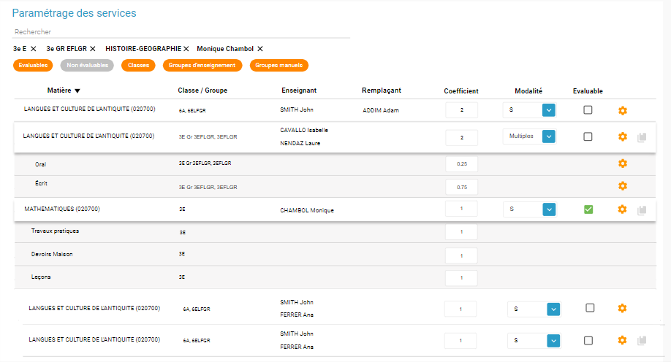
Task: Click gear icon for the CAVALLO Isabelle service
Action: [x=623, y=136]
